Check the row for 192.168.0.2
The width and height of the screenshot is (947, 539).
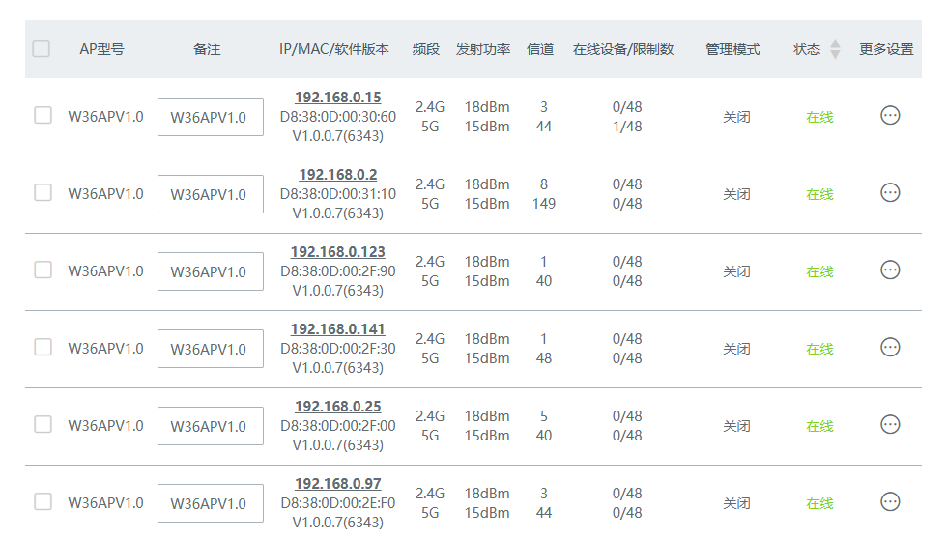click(x=43, y=192)
